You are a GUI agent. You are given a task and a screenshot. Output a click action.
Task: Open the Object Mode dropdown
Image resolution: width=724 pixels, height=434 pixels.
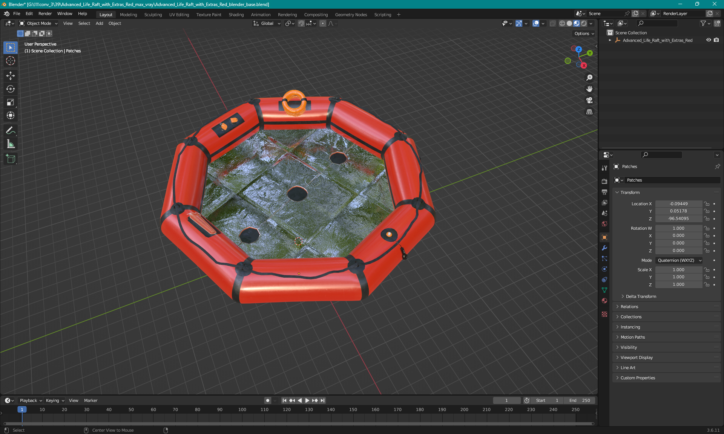point(38,23)
